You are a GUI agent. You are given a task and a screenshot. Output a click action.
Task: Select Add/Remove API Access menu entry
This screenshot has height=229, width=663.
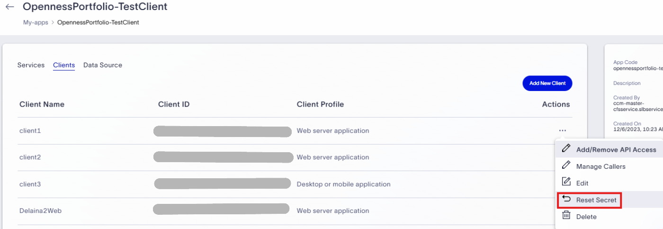tap(616, 150)
